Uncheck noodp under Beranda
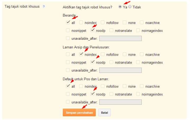190x120 pixels. click(92, 30)
